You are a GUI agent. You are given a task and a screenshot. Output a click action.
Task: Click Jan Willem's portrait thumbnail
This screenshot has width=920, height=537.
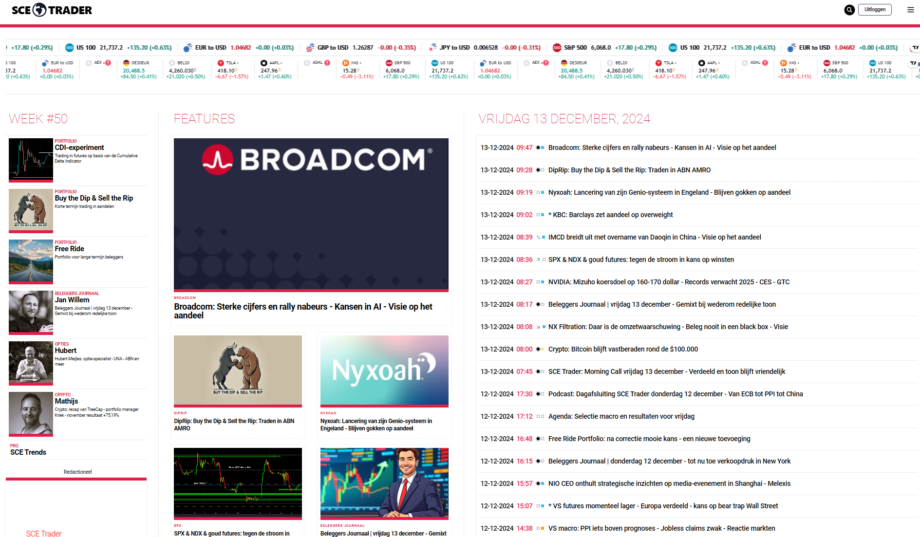point(31,313)
